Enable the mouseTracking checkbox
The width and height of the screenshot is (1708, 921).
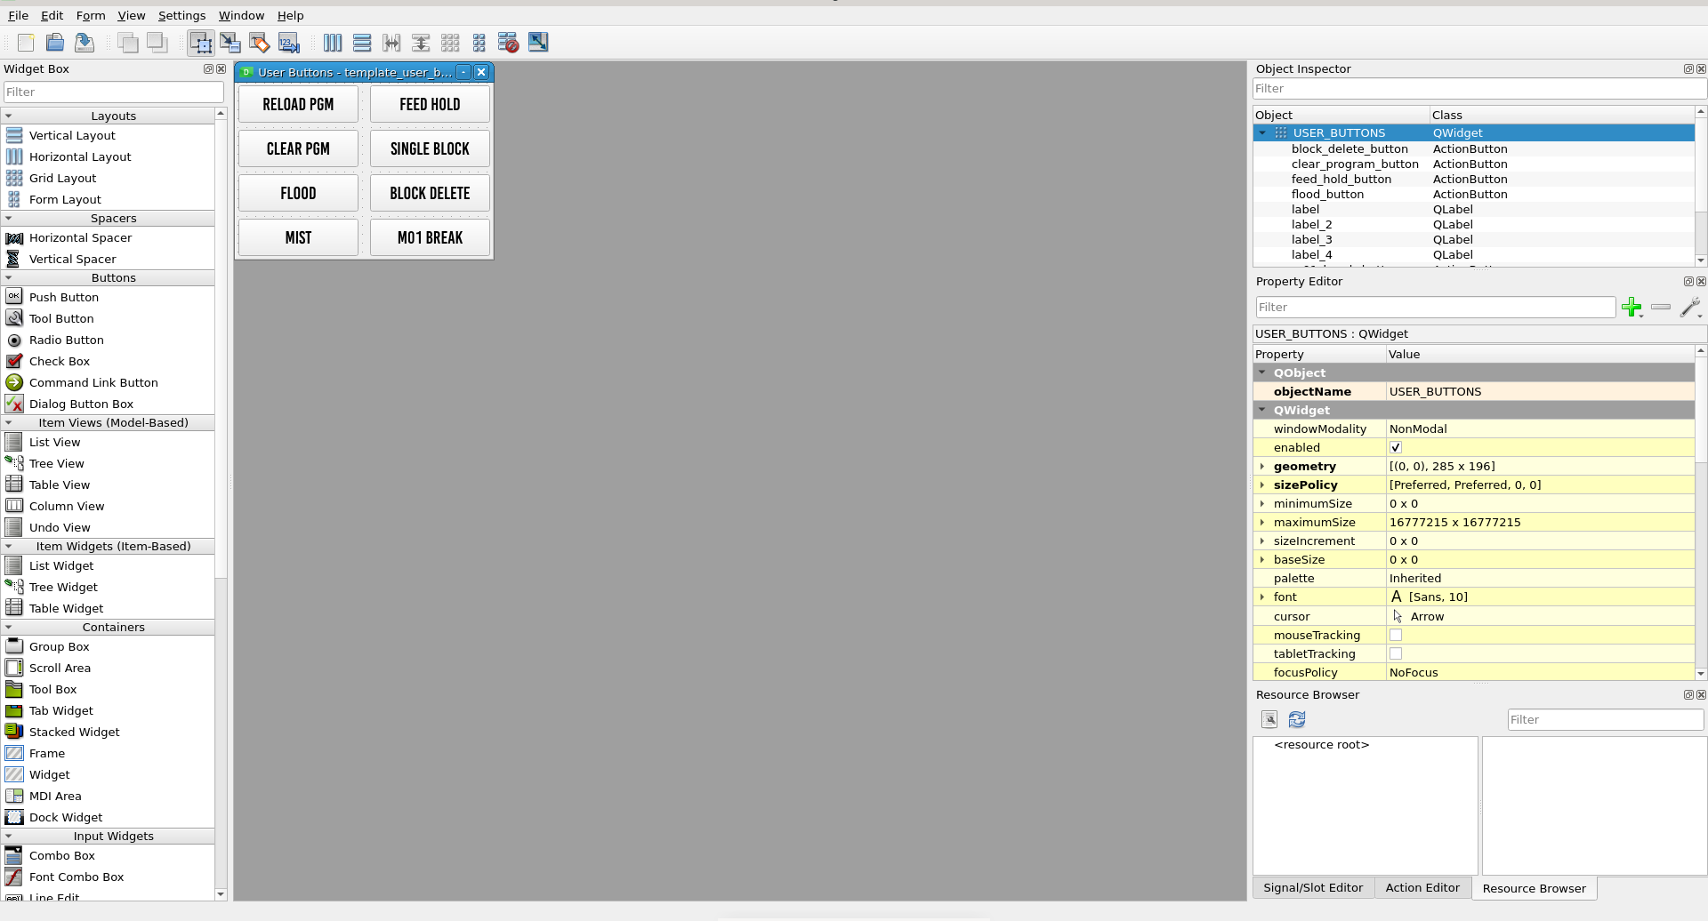pos(1396,636)
